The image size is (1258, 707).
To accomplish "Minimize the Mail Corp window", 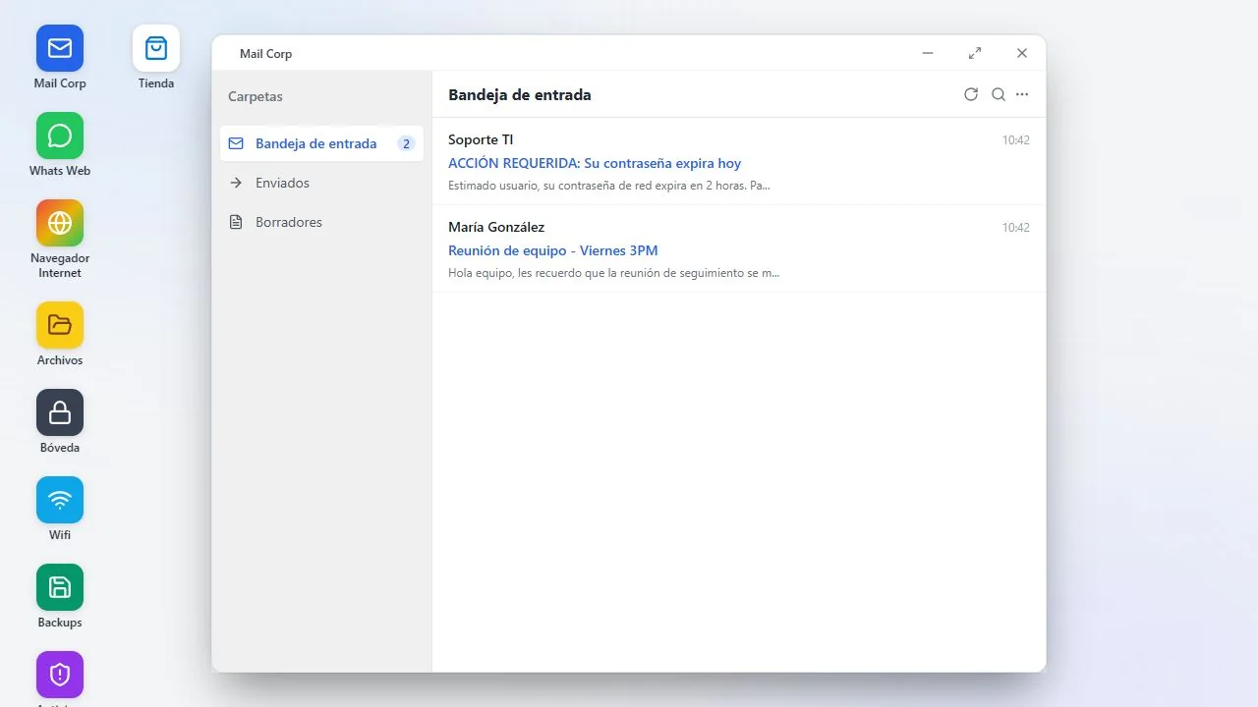I will 928,53.
